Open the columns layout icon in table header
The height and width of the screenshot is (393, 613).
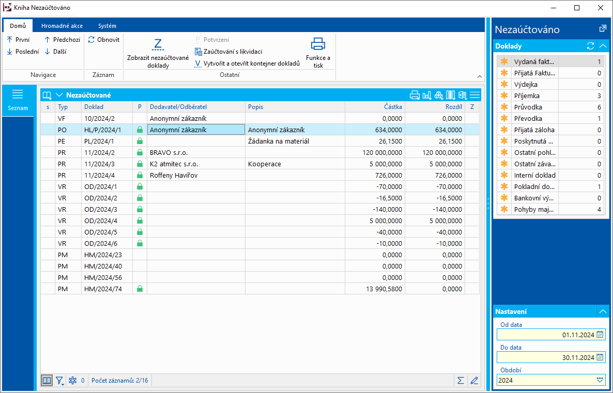pyautogui.click(x=451, y=95)
